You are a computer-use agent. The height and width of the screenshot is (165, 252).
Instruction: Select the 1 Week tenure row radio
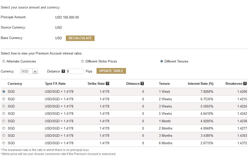tap(4, 91)
